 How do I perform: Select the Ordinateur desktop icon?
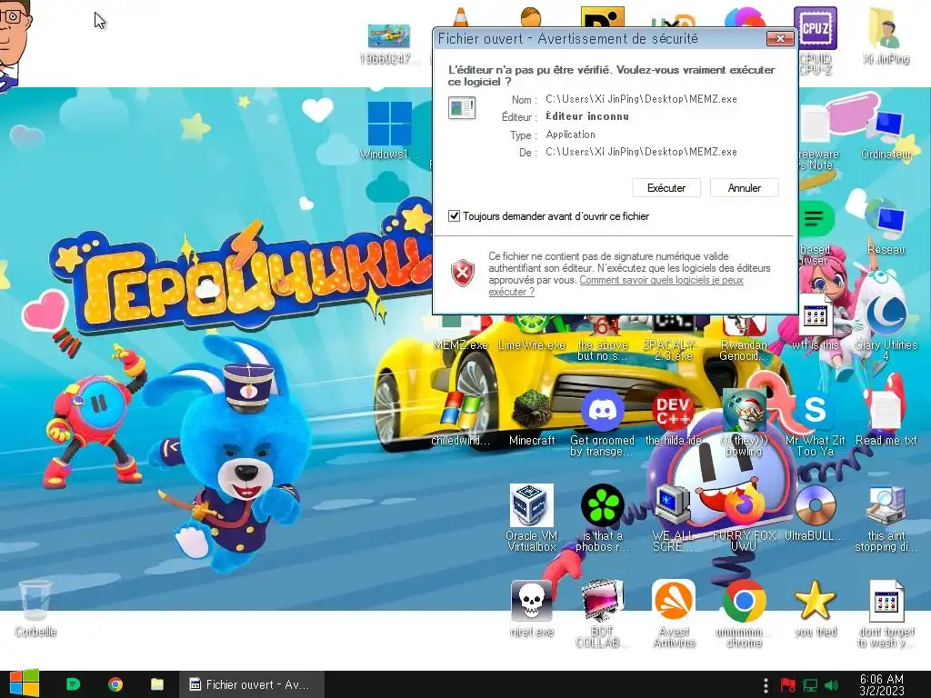[886, 134]
